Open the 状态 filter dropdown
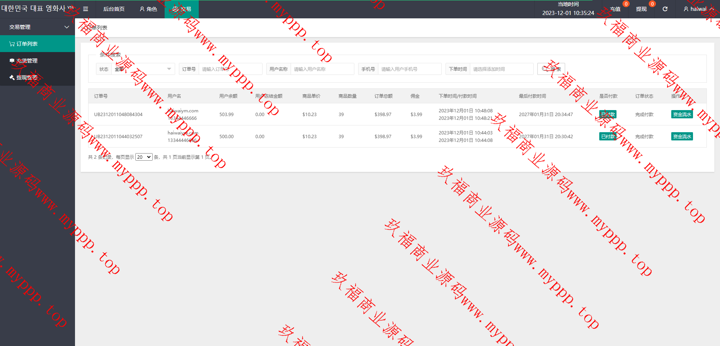The height and width of the screenshot is (346, 720). [x=143, y=69]
